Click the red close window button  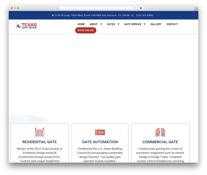tap(12, 8)
